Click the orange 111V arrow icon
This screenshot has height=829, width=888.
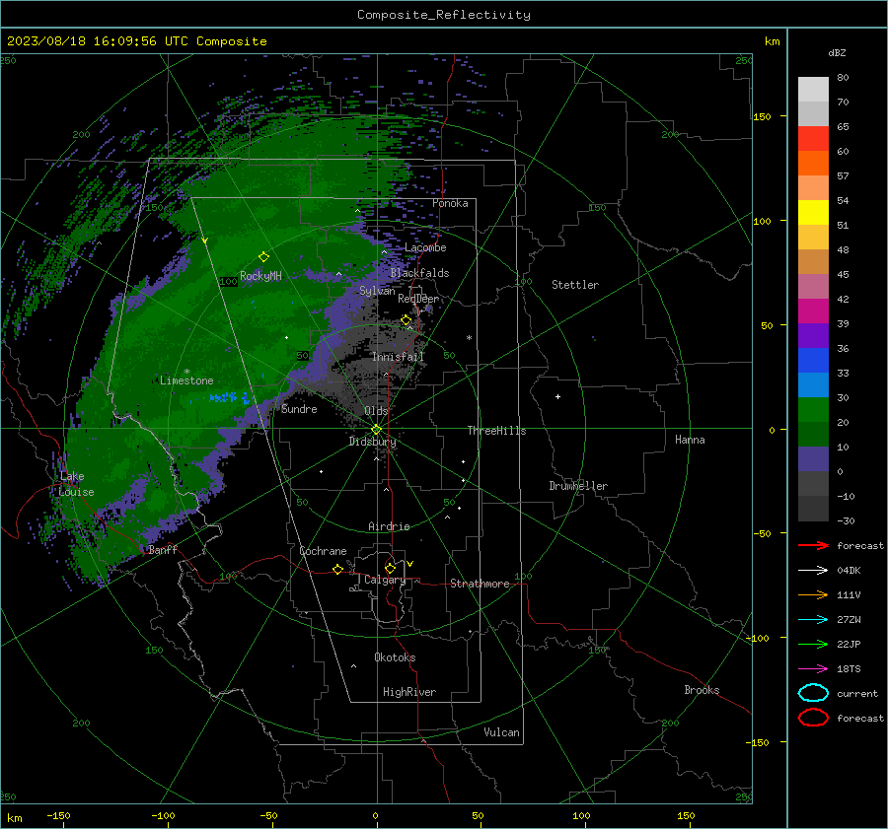[x=813, y=594]
